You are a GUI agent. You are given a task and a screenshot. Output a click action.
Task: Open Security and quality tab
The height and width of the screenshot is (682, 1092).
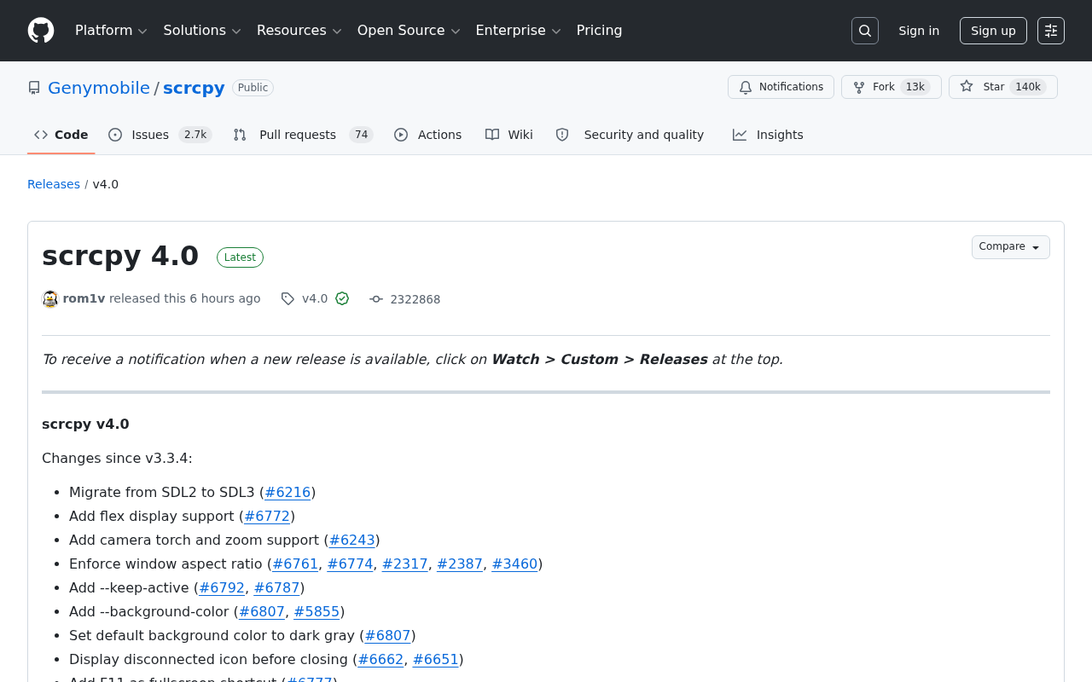click(x=630, y=135)
